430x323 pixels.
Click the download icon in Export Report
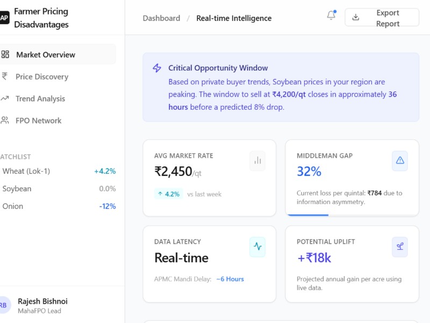coord(355,17)
